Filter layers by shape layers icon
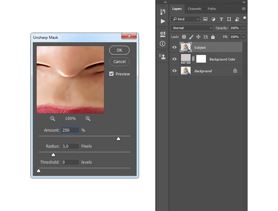278x211 pixels. click(x=229, y=19)
